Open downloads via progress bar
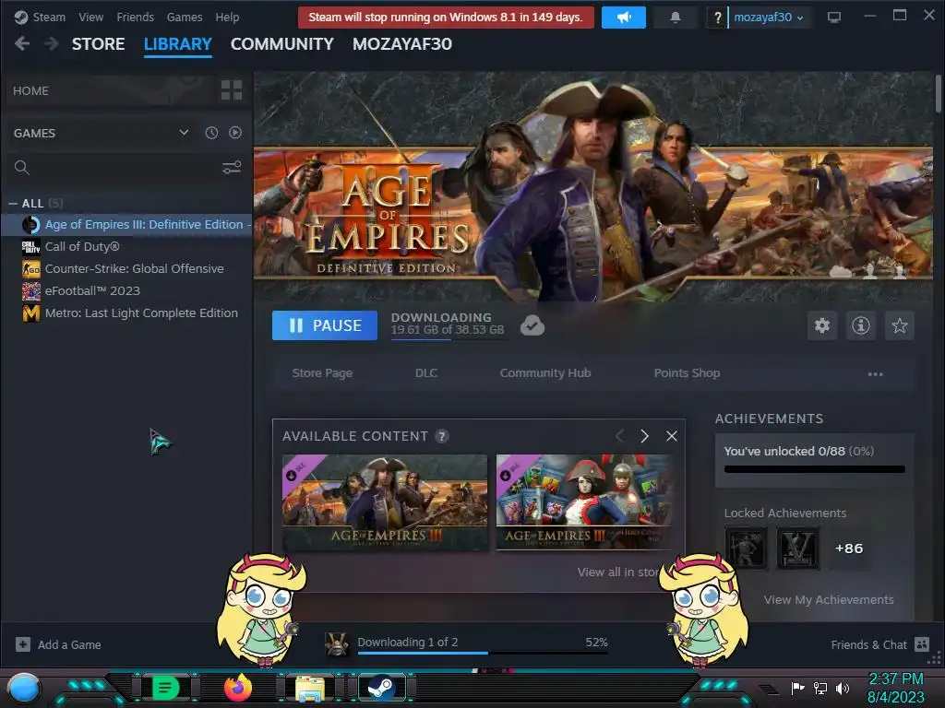The width and height of the screenshot is (945, 708). pos(483,652)
